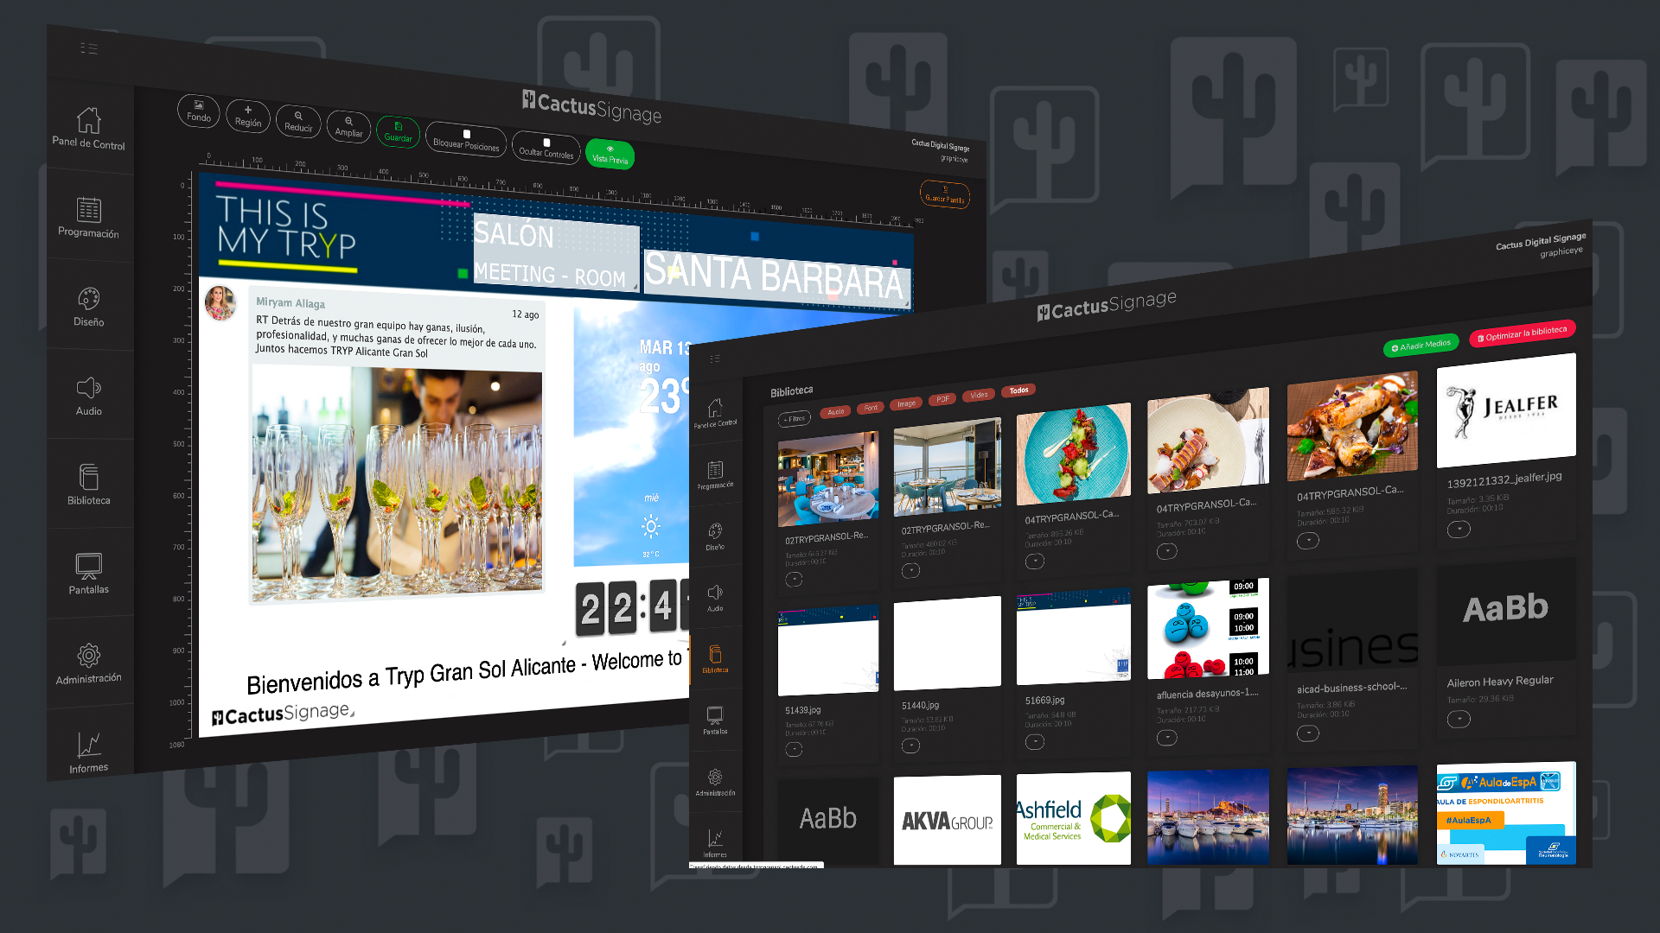Zoom in with the Ampliar tool
Image resolution: width=1660 pixels, height=933 pixels.
(x=348, y=127)
